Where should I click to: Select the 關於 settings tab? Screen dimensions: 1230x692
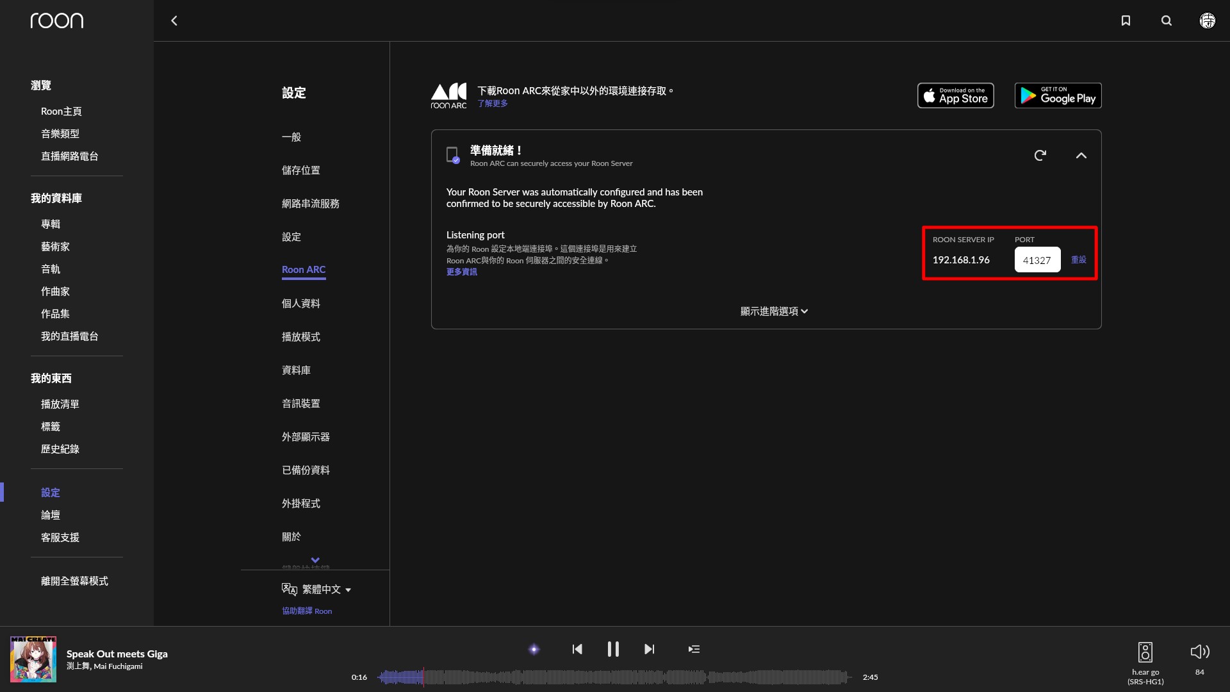[x=291, y=536]
